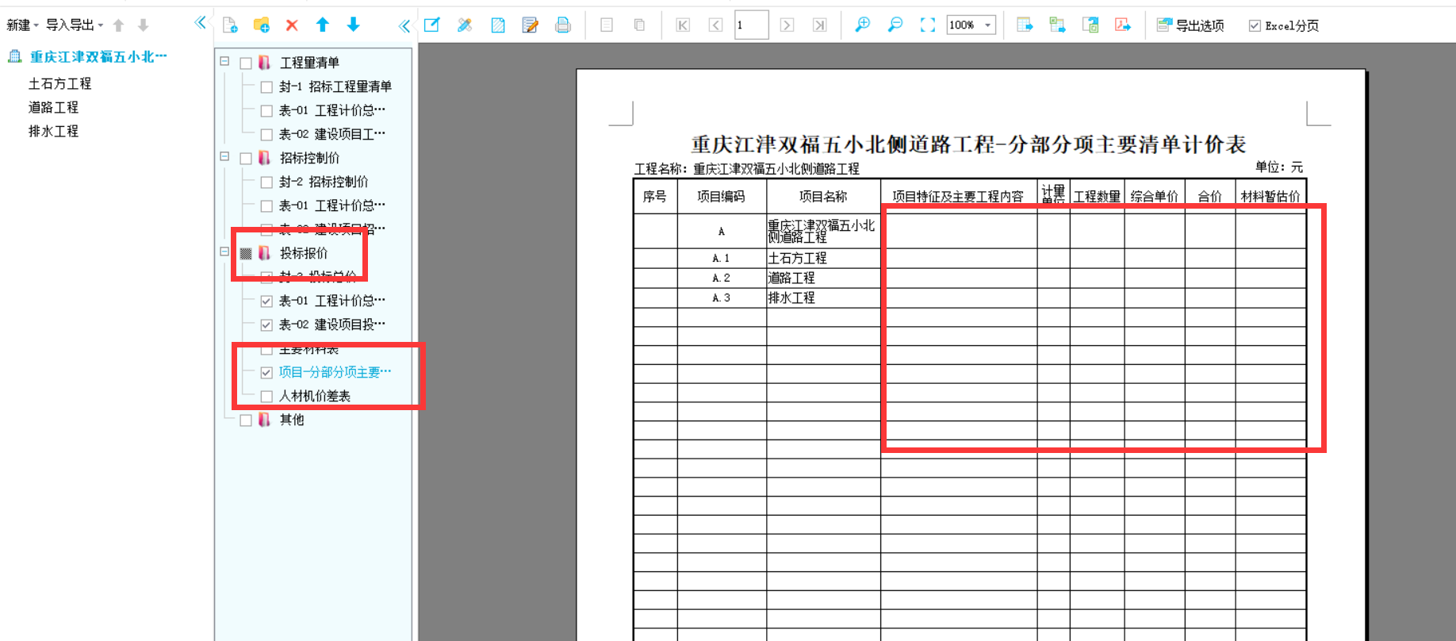Image resolution: width=1456 pixels, height=641 pixels.
Task: Check the 工程量清单 group checkbox
Action: pos(246,63)
